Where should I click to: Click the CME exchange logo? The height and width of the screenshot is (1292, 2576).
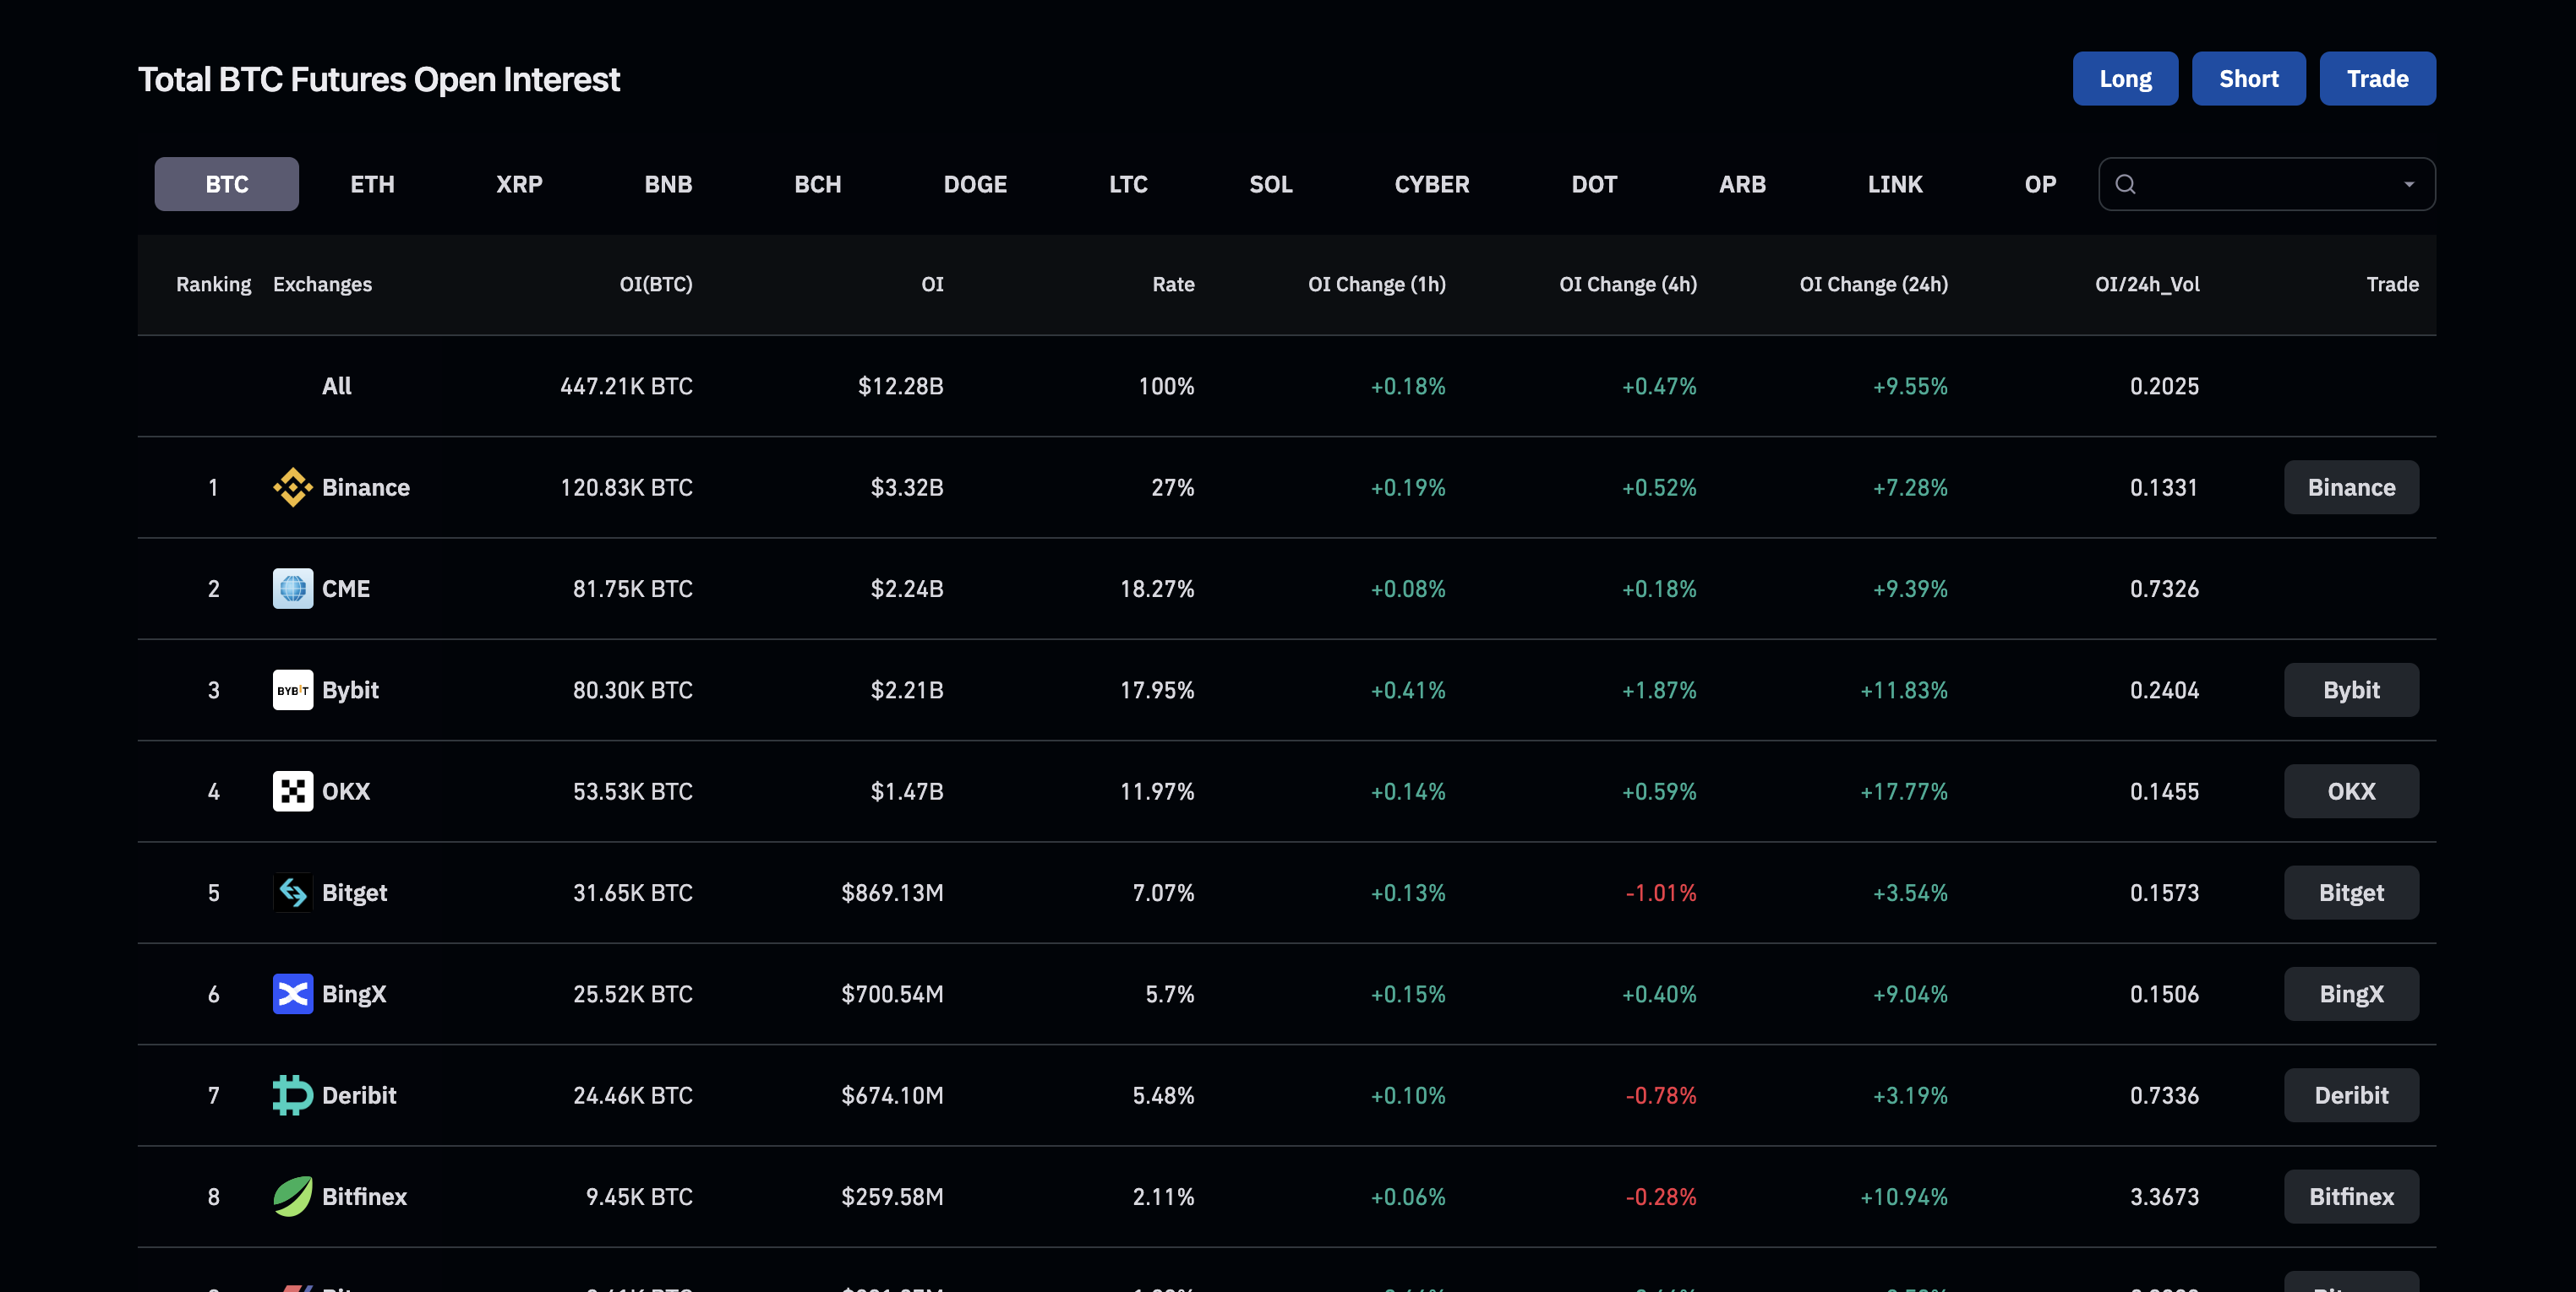(293, 589)
